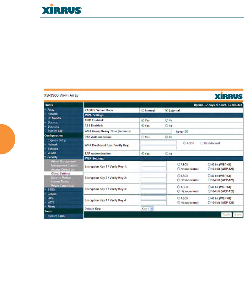Image resolution: width=244 pixels, height=304 pixels.
Task: Open Management Control under Security
Action: tap(64, 165)
